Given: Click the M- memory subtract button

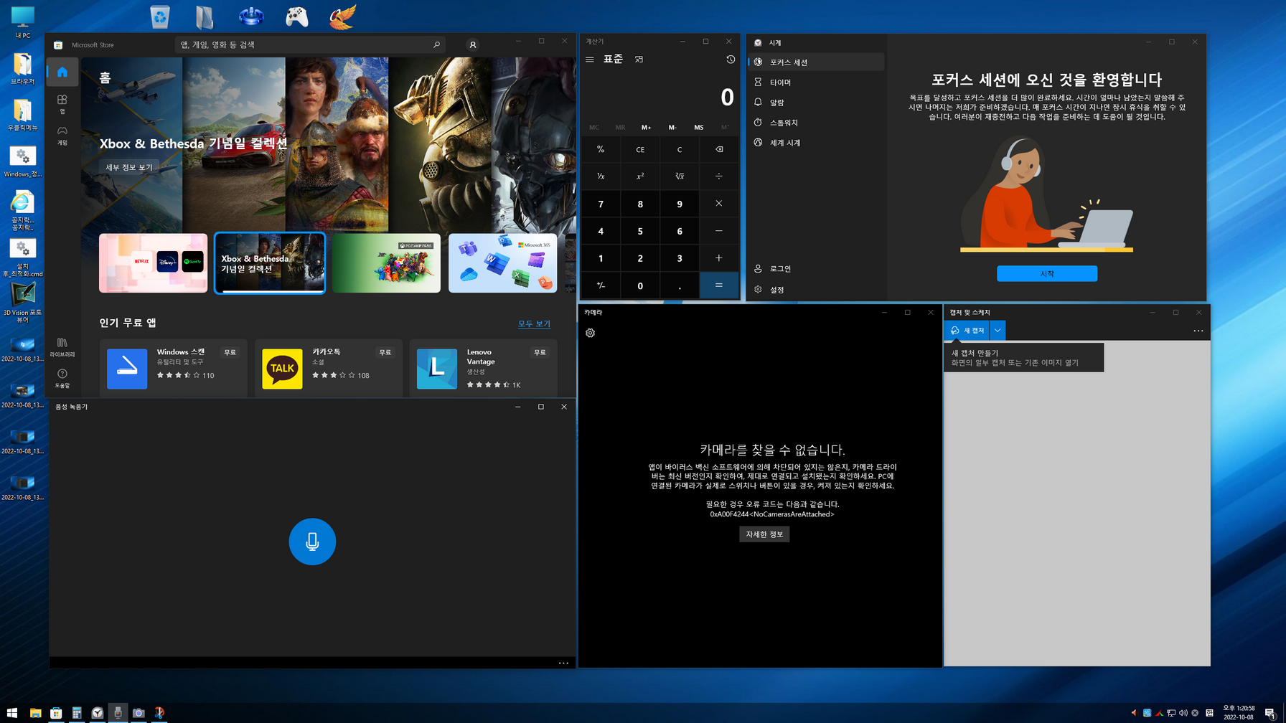Looking at the screenshot, I should 672,127.
